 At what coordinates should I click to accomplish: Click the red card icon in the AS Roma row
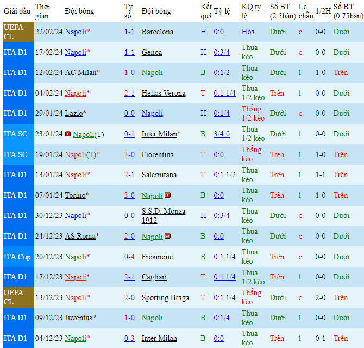click(168, 236)
